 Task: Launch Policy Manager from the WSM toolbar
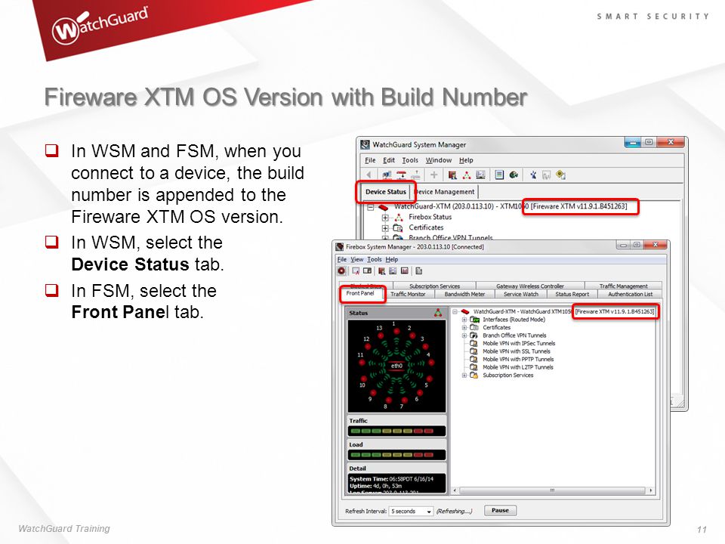[x=452, y=175]
